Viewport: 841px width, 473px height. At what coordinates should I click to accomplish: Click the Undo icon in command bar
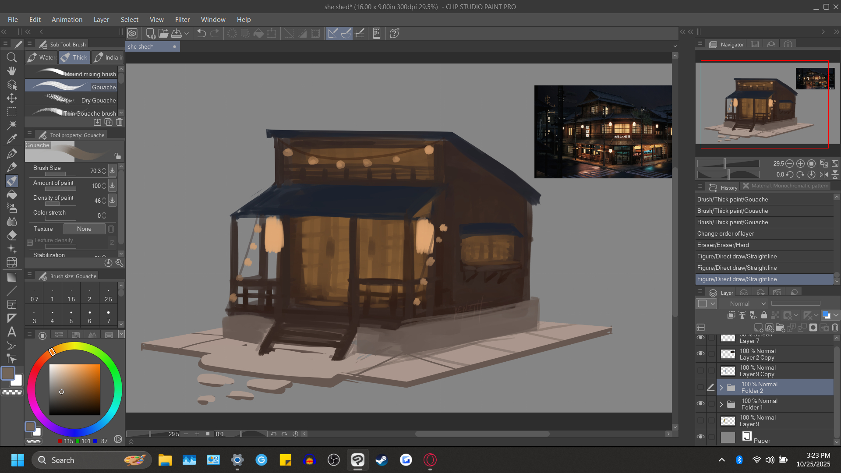201,33
